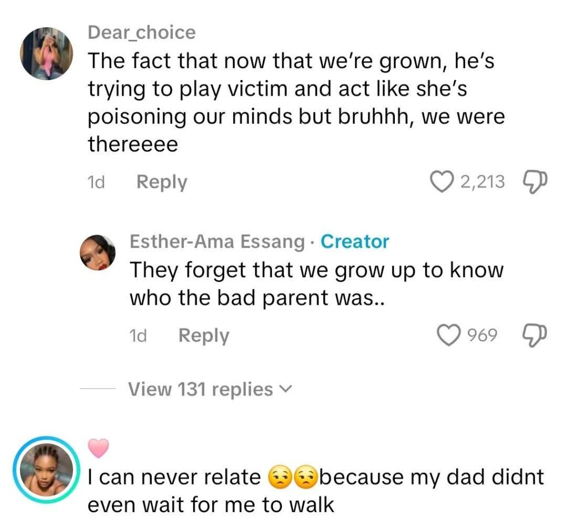Click the 969 like count

(482, 335)
